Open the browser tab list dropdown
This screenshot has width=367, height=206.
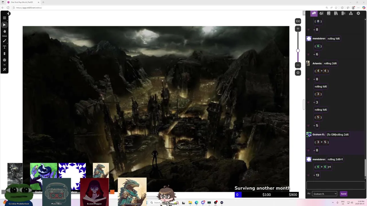click(x=3, y=2)
